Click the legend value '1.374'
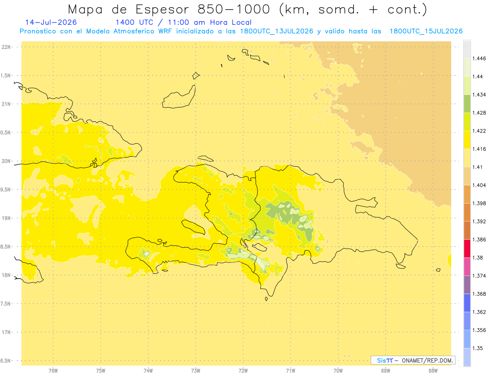 click(x=479, y=275)
